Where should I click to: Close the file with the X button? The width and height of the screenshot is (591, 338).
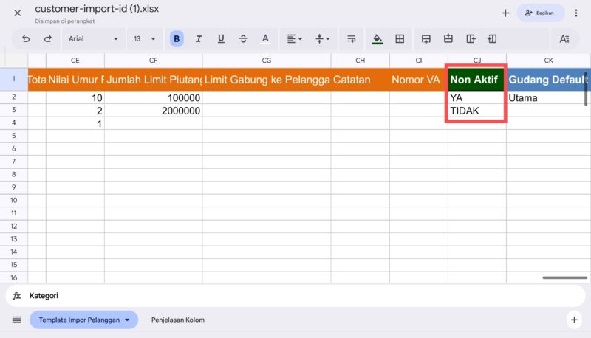pos(17,13)
